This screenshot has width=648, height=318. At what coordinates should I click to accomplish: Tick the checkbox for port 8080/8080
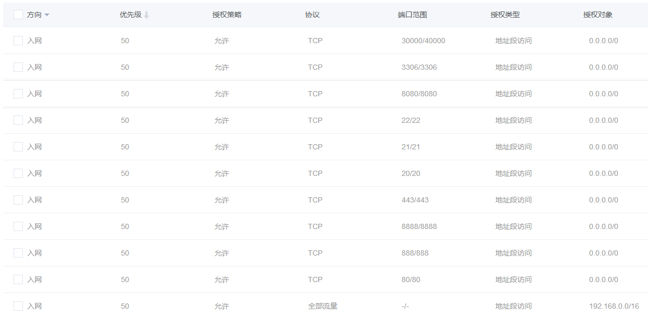(x=18, y=94)
